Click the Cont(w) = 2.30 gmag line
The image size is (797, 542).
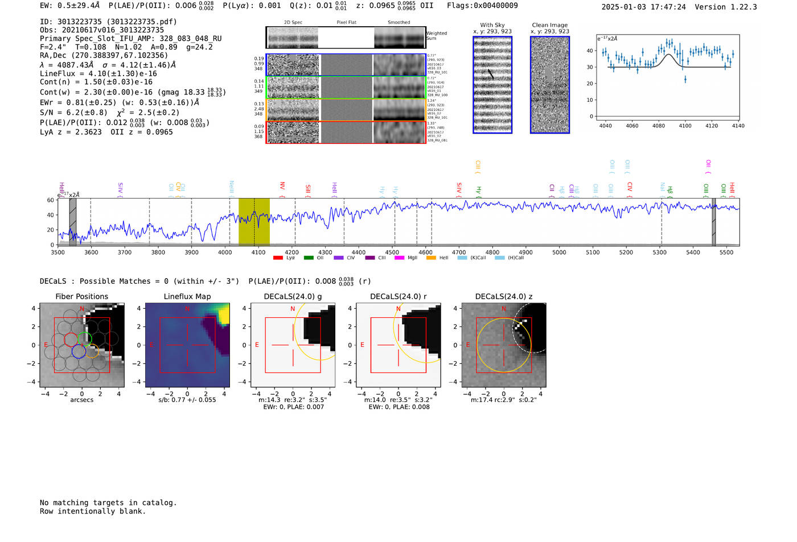coord(132,92)
